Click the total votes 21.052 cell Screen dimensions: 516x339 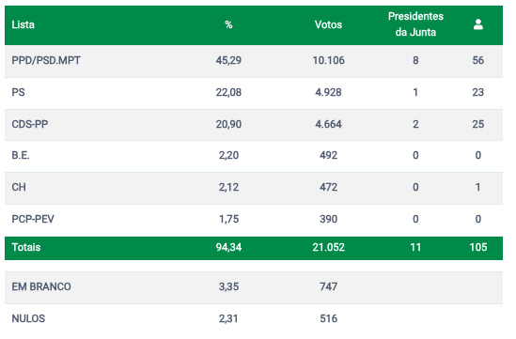[328, 247]
